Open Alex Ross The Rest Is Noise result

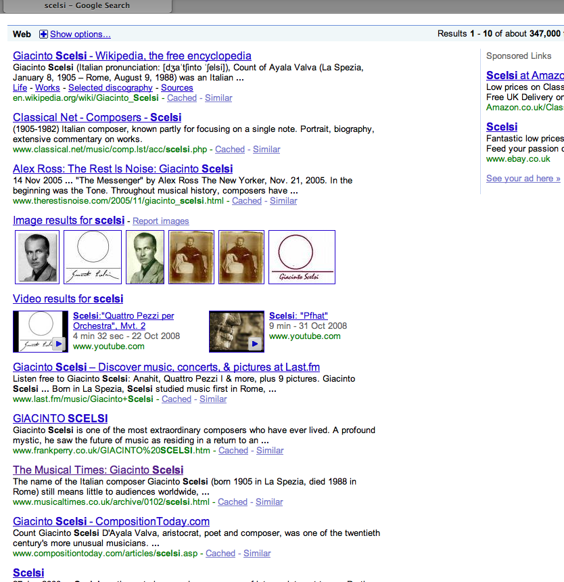122,169
